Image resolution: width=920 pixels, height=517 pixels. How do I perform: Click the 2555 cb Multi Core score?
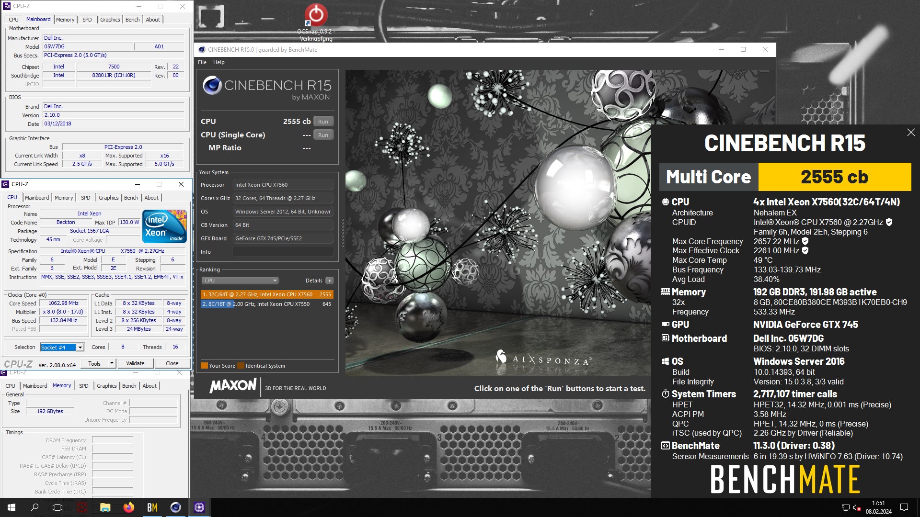click(834, 177)
